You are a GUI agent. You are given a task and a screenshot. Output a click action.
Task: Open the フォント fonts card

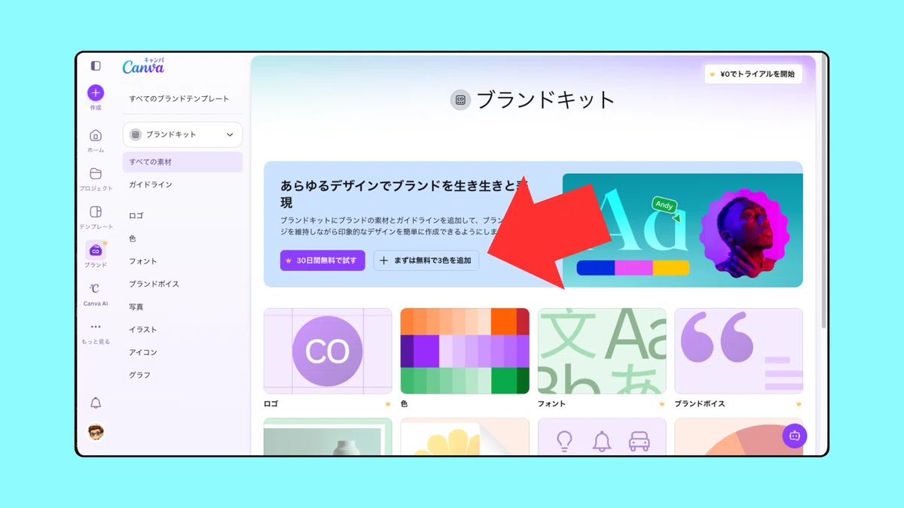coord(602,351)
